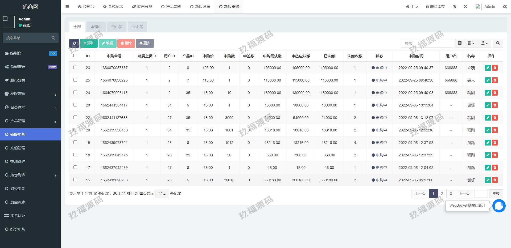
Task: Switch to the 已中签 tab
Action: click(117, 27)
